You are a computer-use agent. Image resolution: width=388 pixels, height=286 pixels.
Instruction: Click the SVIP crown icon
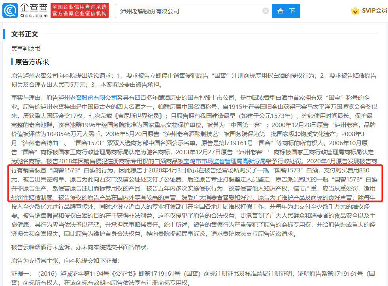(x=355, y=11)
